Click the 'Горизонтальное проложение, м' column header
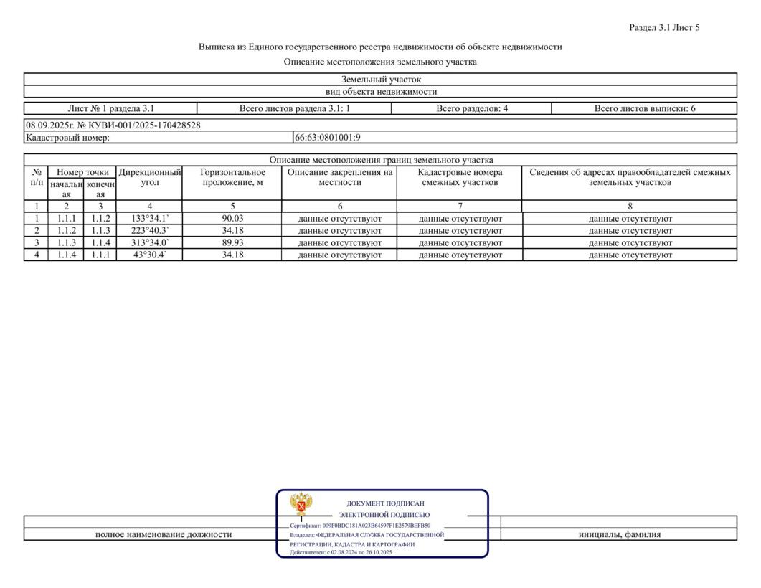761x588 pixels. pyautogui.click(x=232, y=178)
